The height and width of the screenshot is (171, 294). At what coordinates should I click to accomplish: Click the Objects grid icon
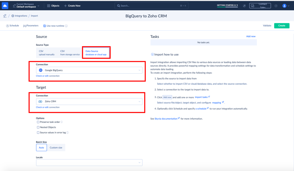coord(49,6)
